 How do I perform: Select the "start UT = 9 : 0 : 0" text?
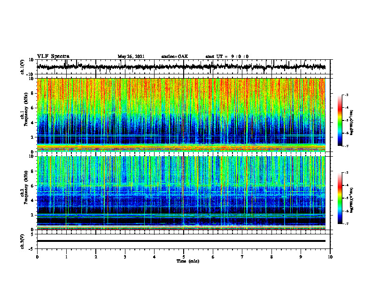coord(227,56)
